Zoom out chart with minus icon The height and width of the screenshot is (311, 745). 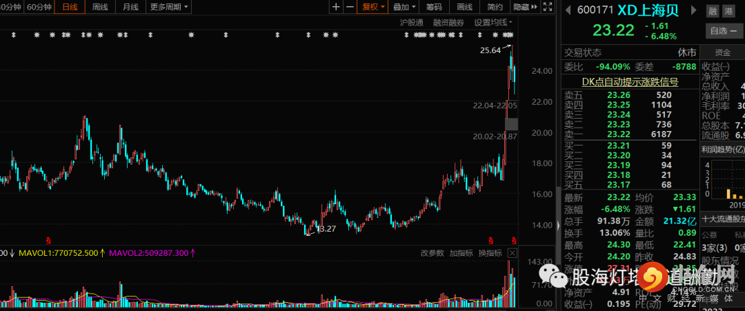pos(350,7)
